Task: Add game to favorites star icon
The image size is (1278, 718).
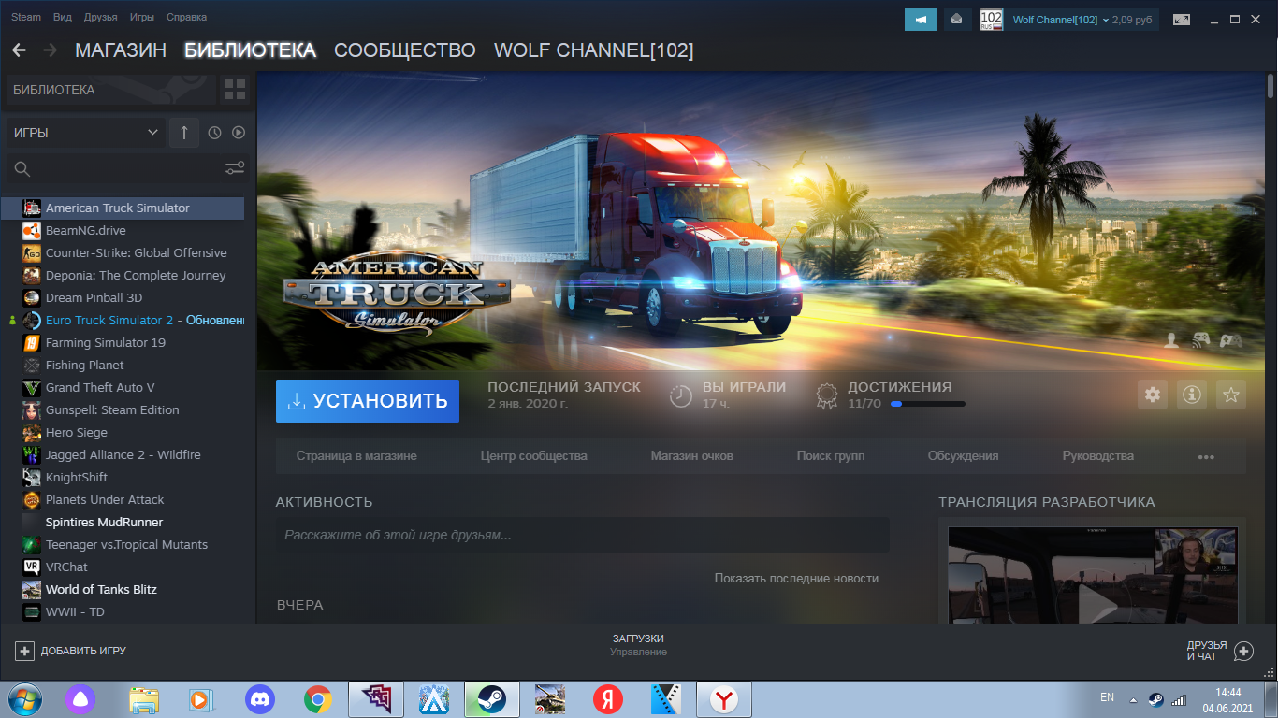Action: point(1231,395)
